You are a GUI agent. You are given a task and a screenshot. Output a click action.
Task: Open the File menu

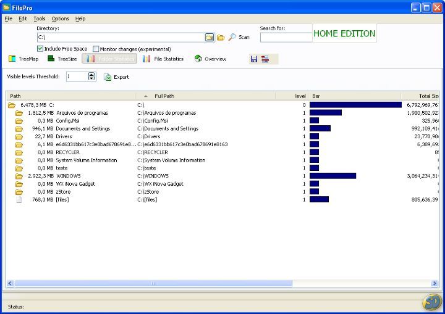[x=9, y=19]
